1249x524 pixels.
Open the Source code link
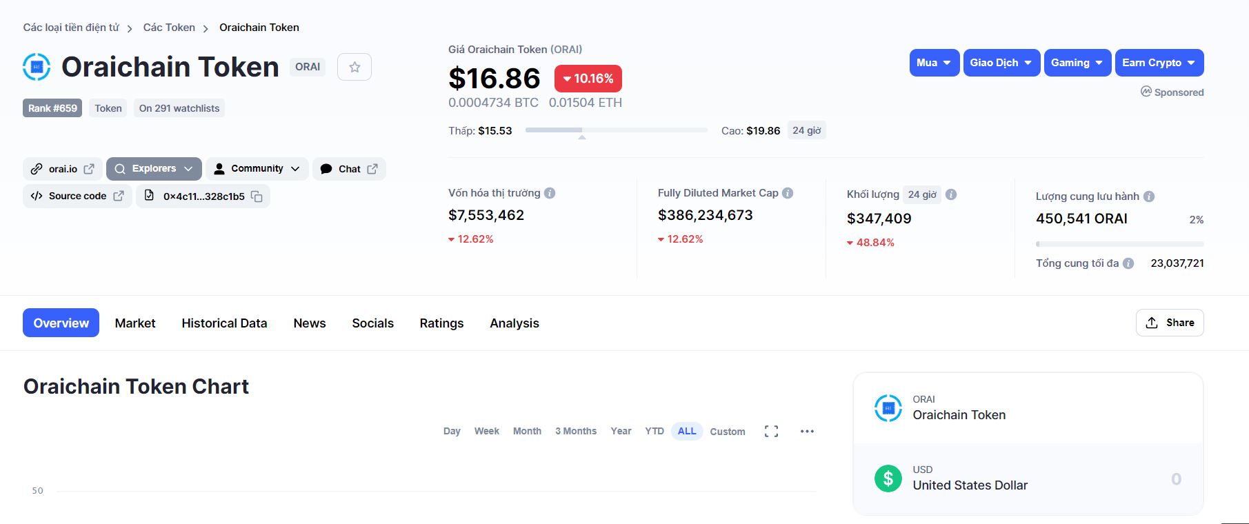[x=77, y=196]
